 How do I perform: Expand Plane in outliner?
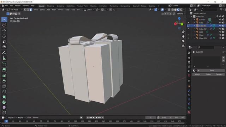click(x=194, y=35)
